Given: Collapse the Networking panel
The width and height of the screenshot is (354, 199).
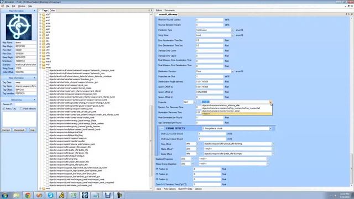Looking at the screenshot, I should [x=34, y=99].
